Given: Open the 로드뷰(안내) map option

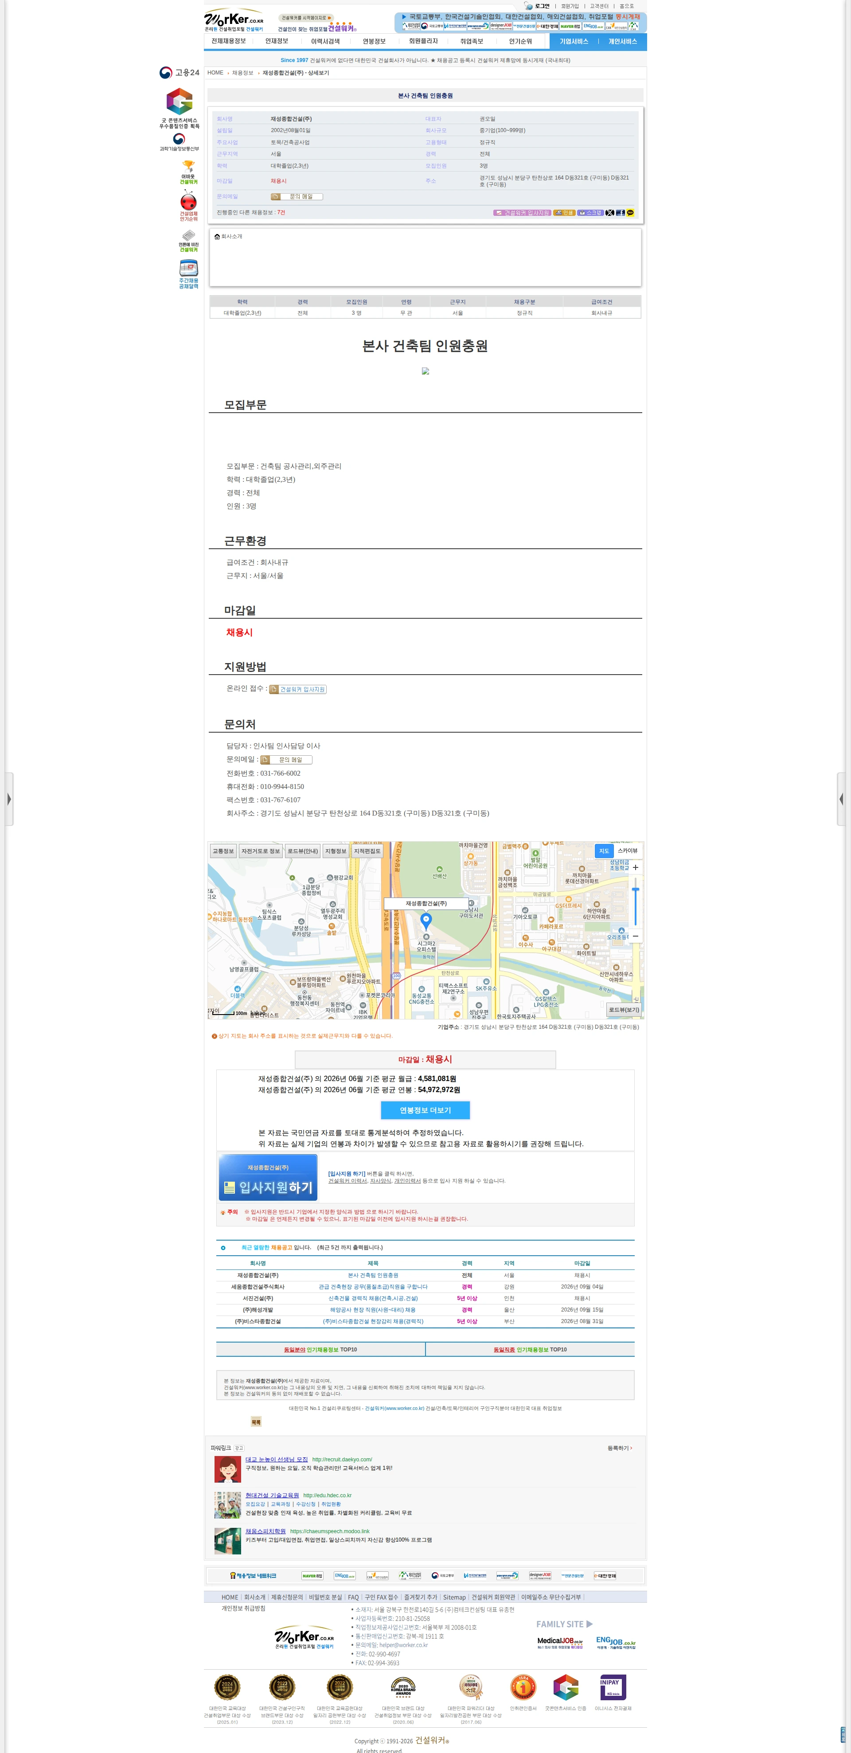Looking at the screenshot, I should click(302, 851).
